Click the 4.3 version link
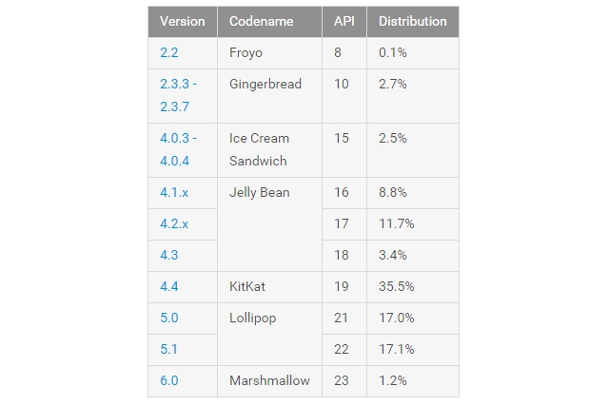609x406 pixels. [169, 255]
